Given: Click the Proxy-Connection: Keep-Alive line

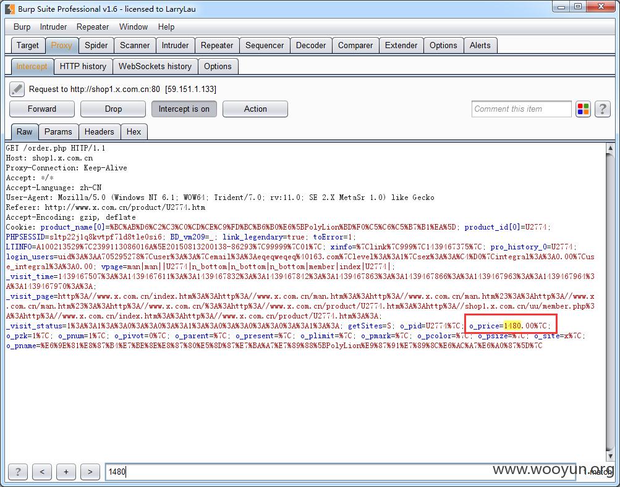Looking at the screenshot, I should tap(66, 168).
